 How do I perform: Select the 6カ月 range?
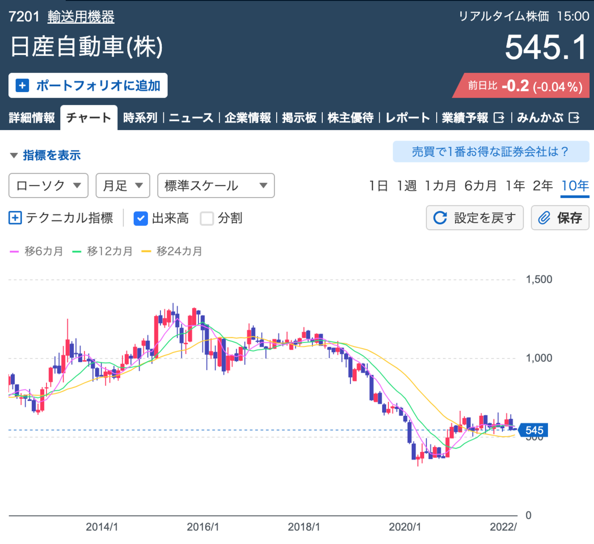[480, 186]
